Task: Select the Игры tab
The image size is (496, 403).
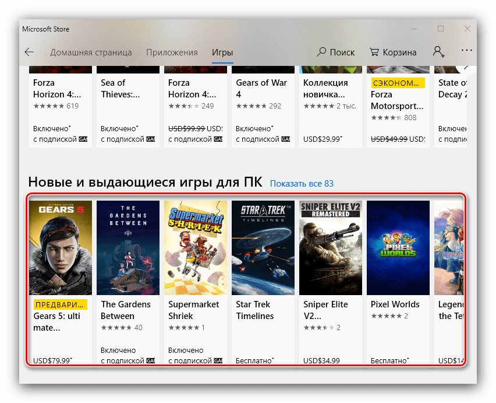Action: tap(222, 52)
